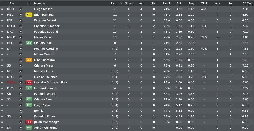Click the red Les badge for Julián Montenegro
Viewport: 254px width, 131px height.
29,122
